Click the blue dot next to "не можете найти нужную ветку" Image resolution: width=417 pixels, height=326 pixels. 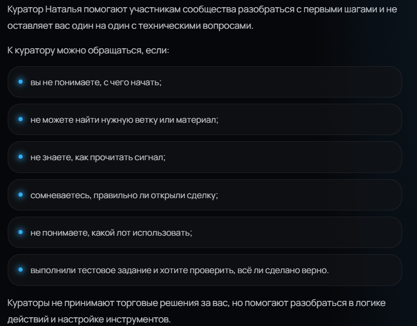tap(21, 120)
